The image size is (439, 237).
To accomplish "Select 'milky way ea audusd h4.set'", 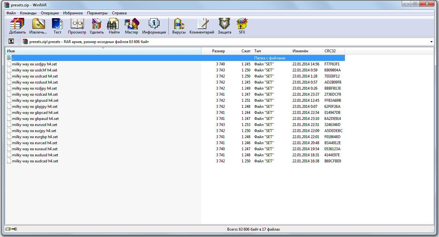I will click(35, 155).
